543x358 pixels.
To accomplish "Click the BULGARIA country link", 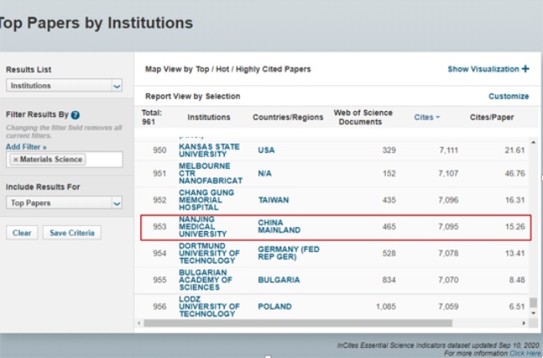I will click(279, 280).
